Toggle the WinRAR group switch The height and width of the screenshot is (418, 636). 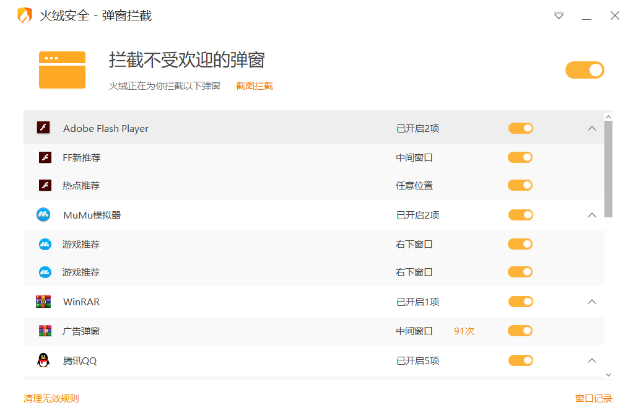point(520,302)
